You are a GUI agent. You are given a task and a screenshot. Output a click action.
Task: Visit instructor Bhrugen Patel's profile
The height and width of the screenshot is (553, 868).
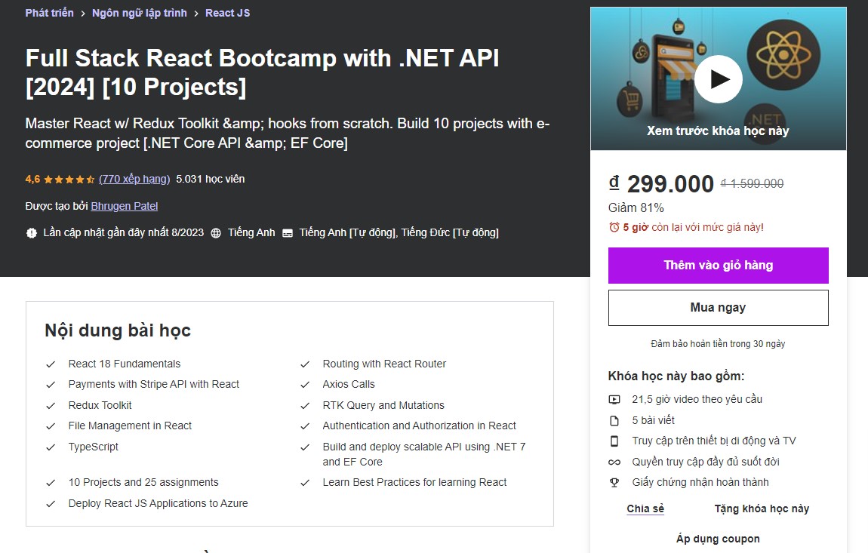[x=125, y=206]
